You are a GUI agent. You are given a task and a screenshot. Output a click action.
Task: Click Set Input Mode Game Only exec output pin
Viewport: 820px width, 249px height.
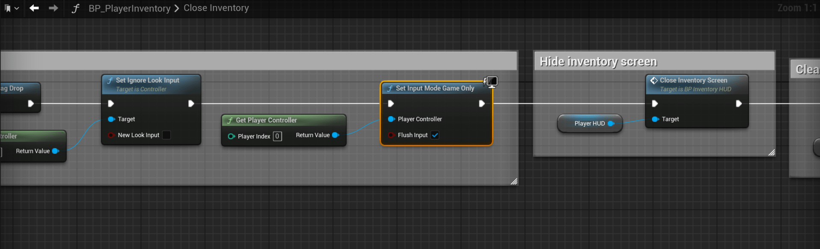tap(482, 103)
